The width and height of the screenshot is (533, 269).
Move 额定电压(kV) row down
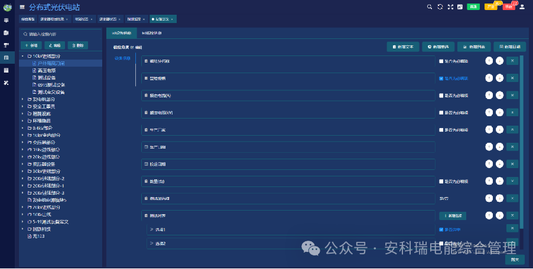click(x=499, y=112)
